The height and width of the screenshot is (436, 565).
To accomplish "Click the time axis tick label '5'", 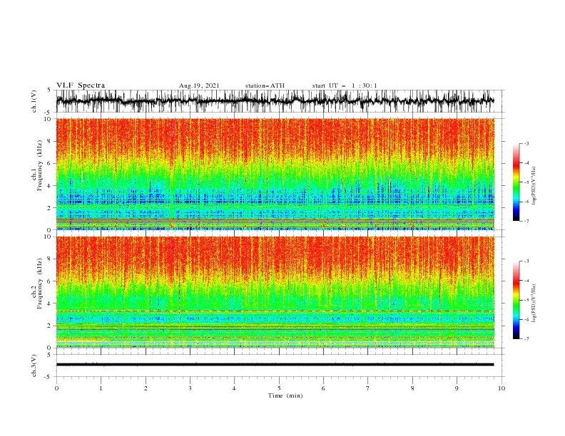I will (x=279, y=388).
